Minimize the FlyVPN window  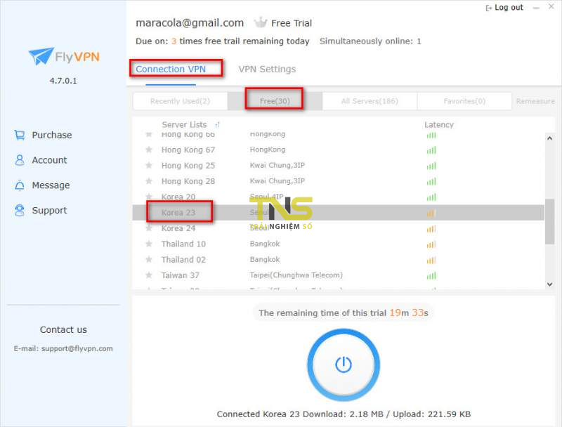coord(536,8)
